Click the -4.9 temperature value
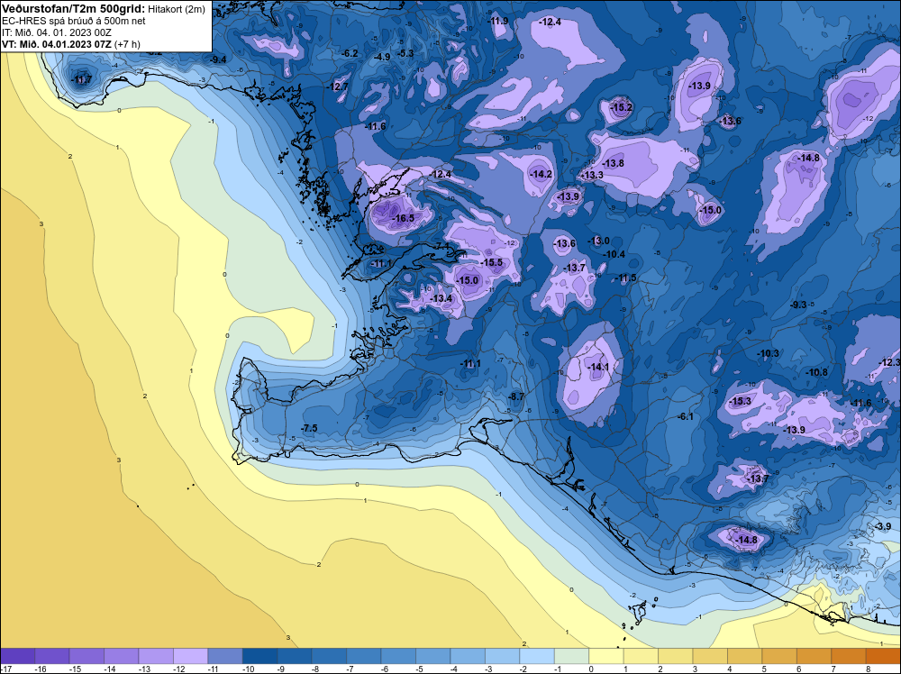Screen dimensions: 901x674 pyautogui.click(x=382, y=57)
